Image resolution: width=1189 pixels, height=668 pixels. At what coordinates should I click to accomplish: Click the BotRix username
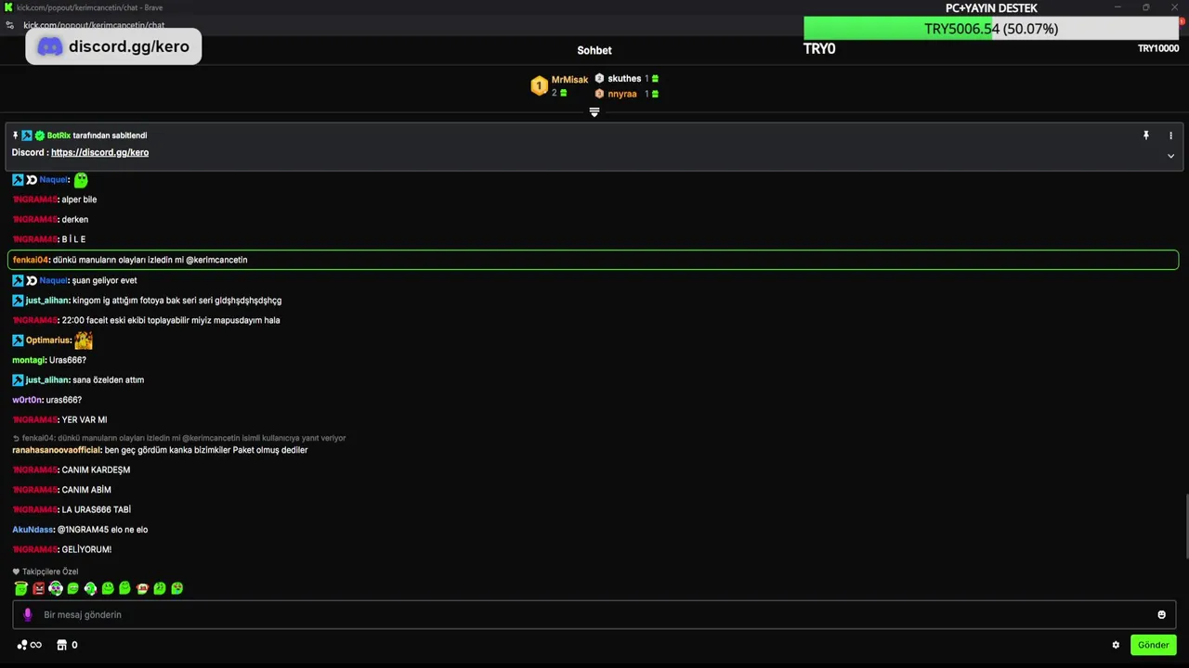[x=59, y=135]
